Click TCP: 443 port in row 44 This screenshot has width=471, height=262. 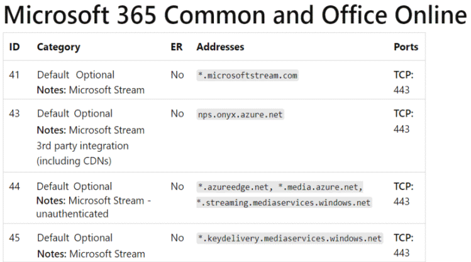[x=404, y=194]
